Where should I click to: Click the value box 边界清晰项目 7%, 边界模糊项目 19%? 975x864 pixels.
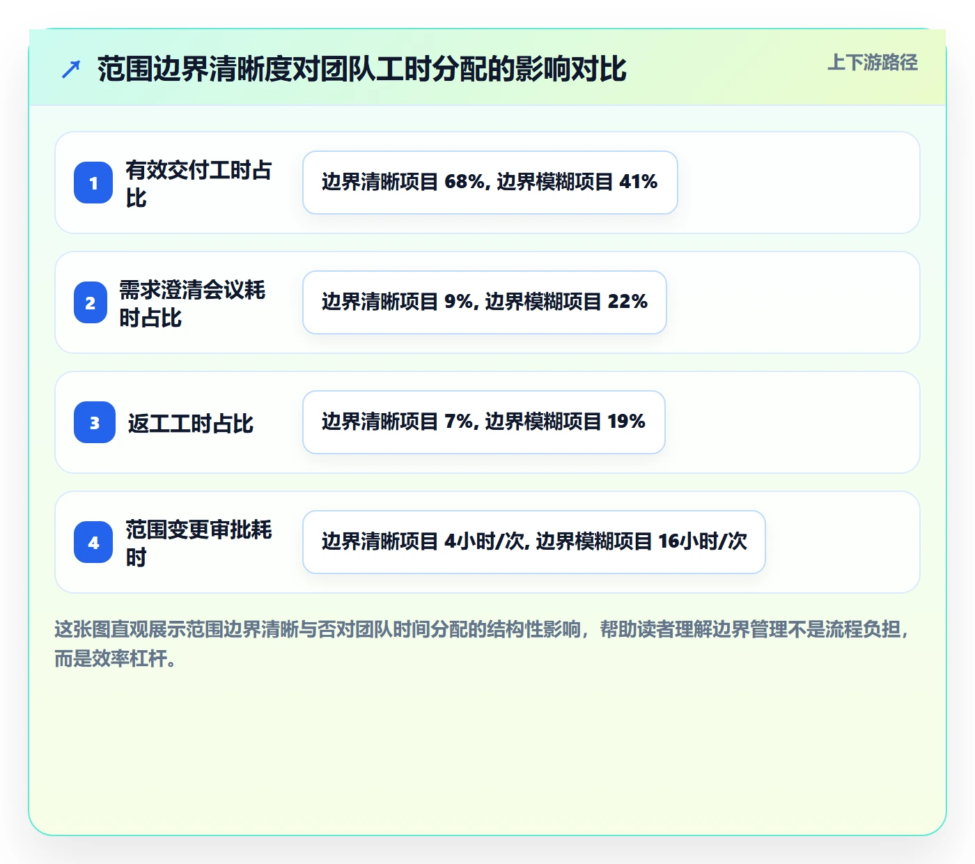tap(484, 422)
